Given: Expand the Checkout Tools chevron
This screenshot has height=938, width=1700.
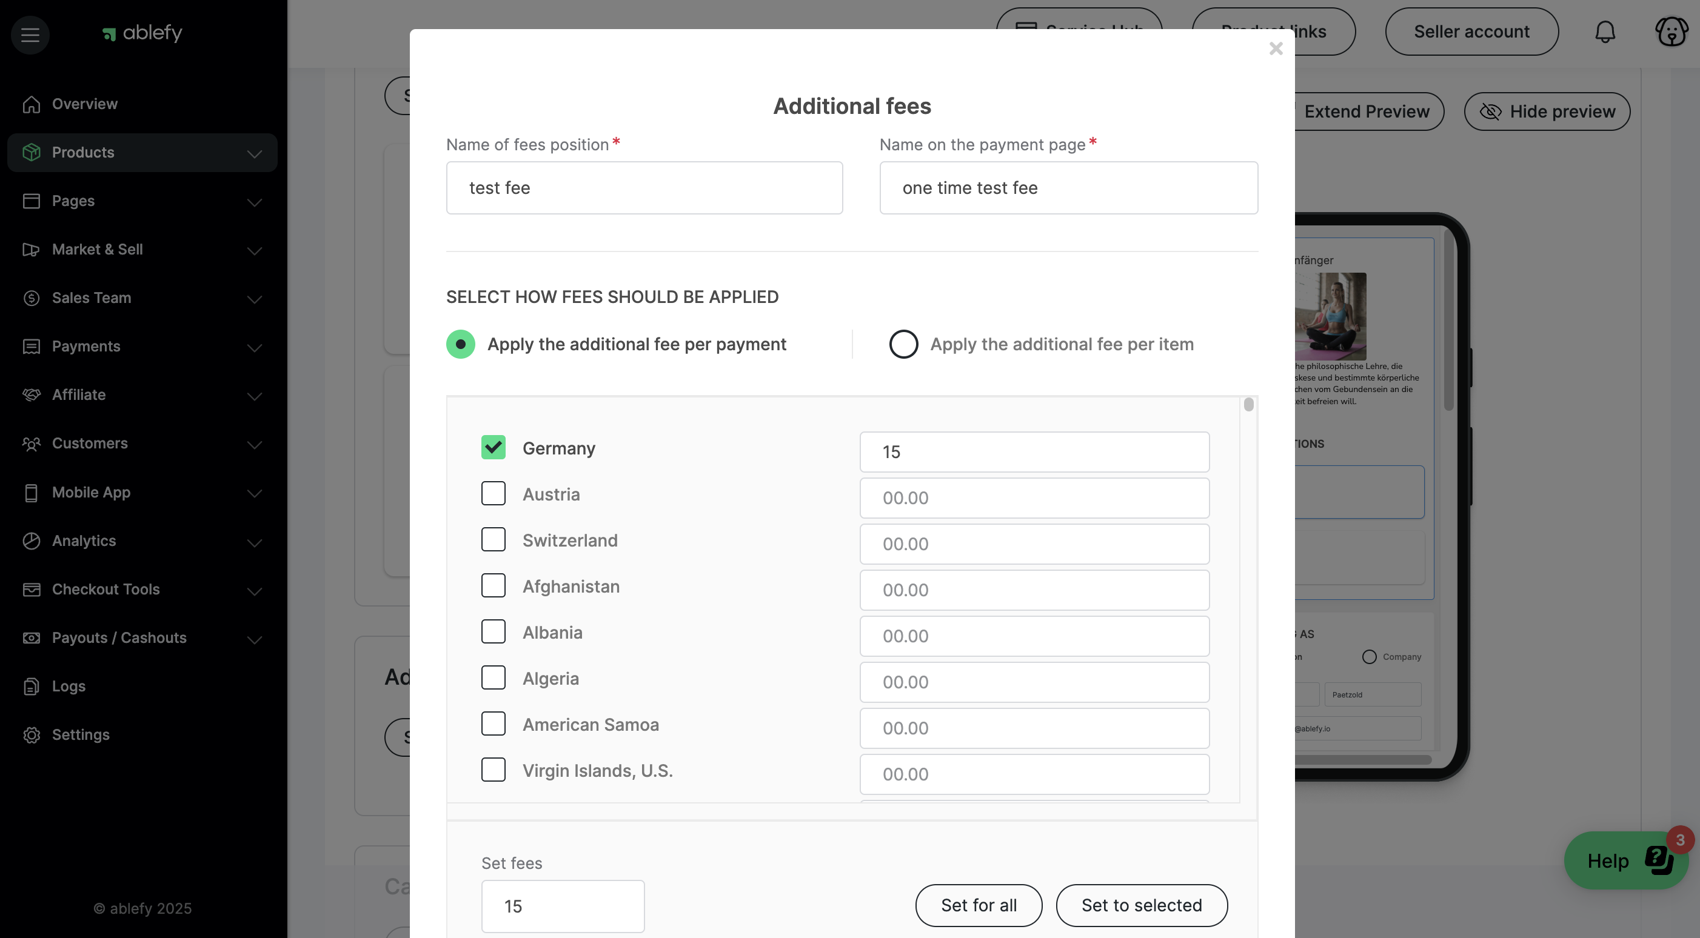Looking at the screenshot, I should pos(255,591).
